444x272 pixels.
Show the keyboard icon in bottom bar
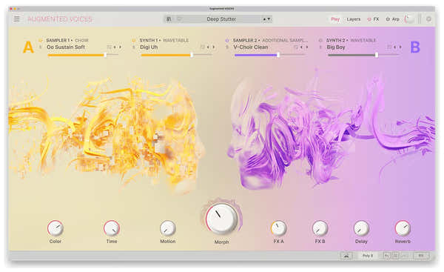pyautogui.click(x=346, y=256)
